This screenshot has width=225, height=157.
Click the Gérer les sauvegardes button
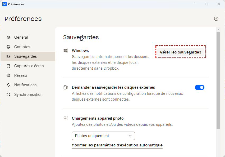181,52
